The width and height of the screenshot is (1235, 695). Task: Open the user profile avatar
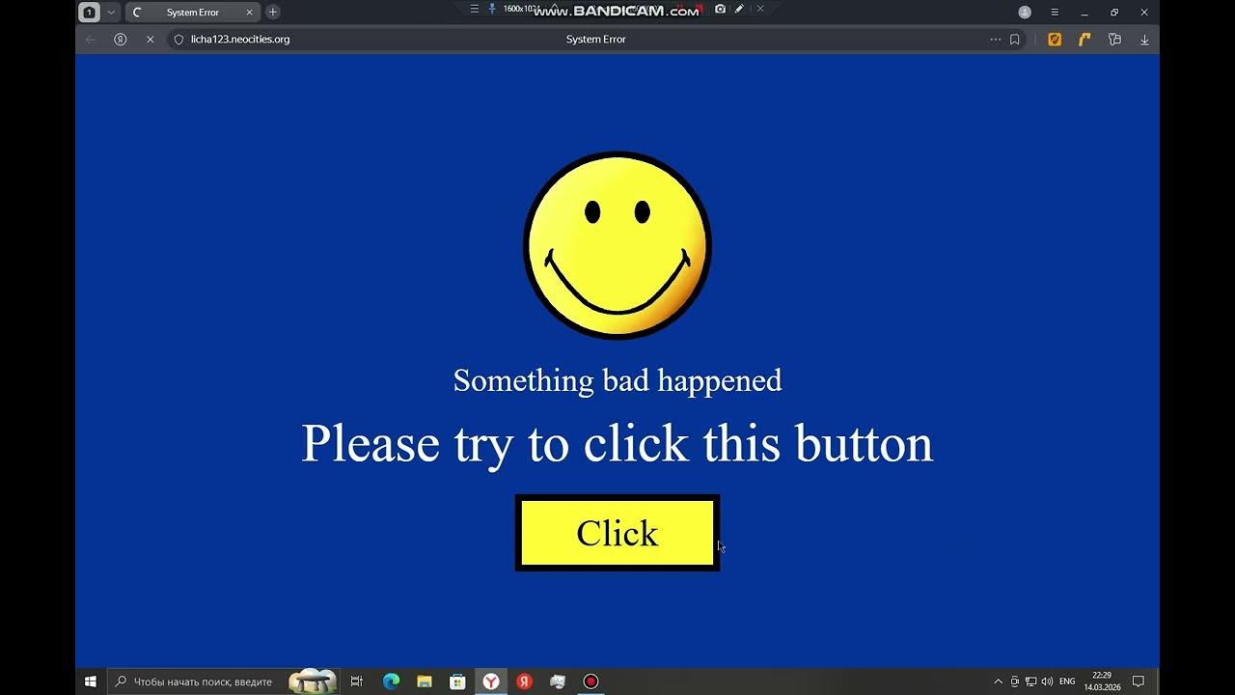point(1025,12)
